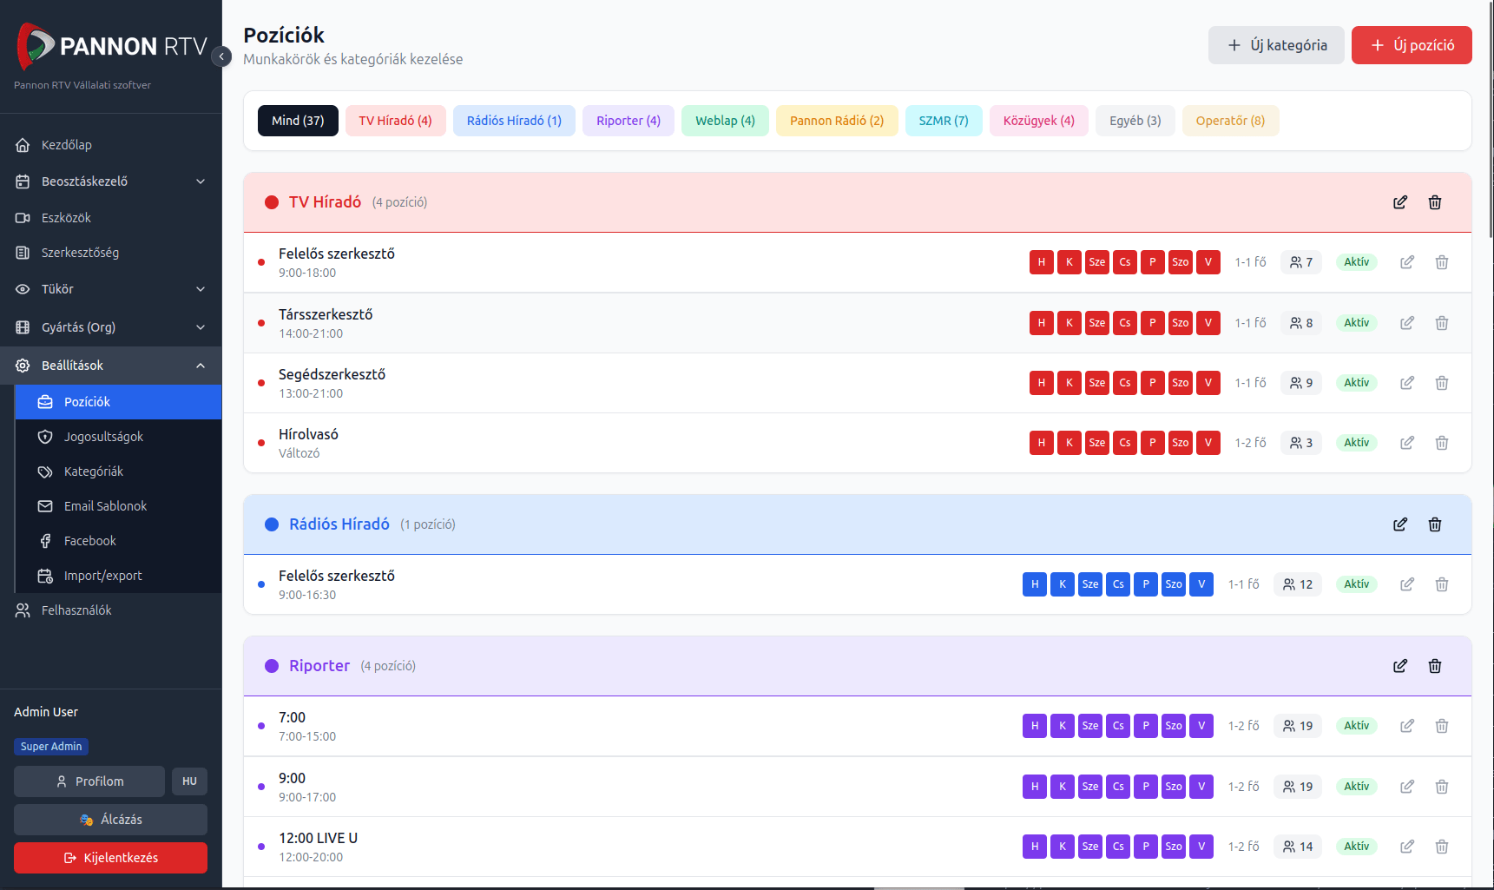Image resolution: width=1494 pixels, height=890 pixels.
Task: Filter by Rádiós Híradó (1) tab
Action: point(514,121)
